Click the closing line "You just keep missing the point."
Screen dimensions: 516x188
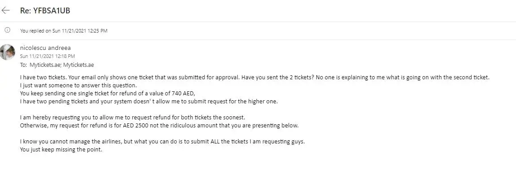point(61,149)
